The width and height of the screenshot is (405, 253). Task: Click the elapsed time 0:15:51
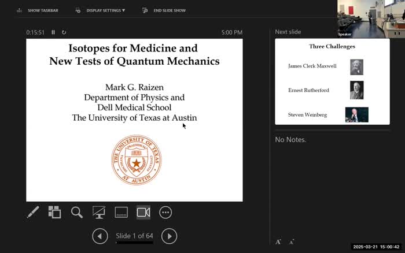point(35,32)
